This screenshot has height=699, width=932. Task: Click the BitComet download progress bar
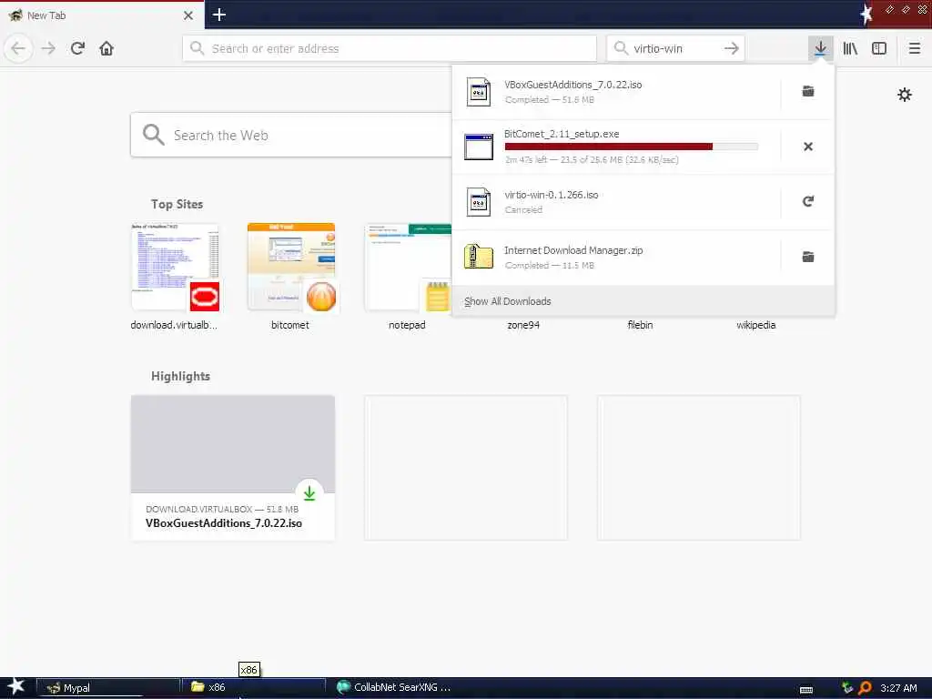[632, 147]
